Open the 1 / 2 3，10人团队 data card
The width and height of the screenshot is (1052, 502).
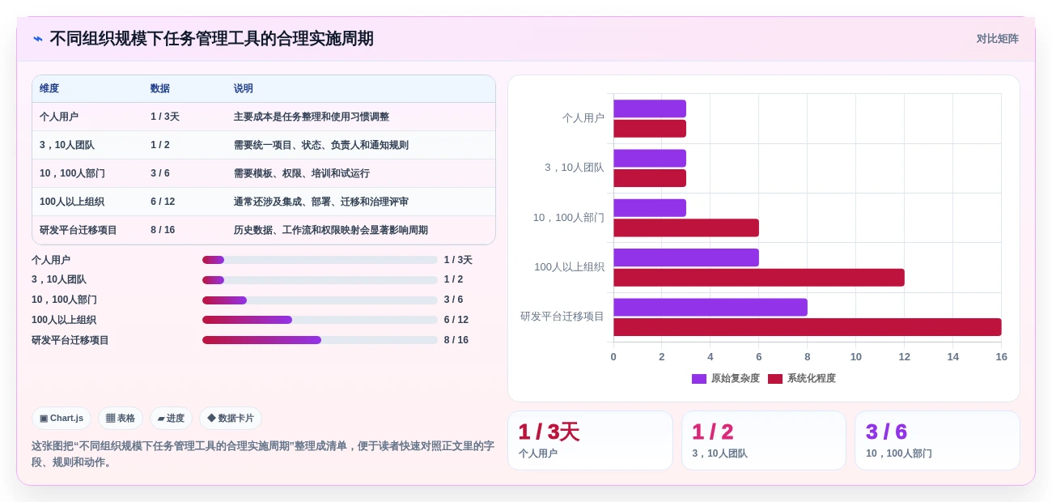[x=764, y=440]
